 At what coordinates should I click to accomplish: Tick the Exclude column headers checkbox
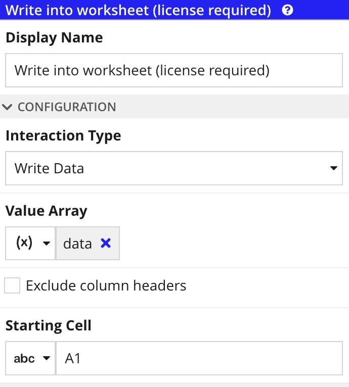pos(12,285)
